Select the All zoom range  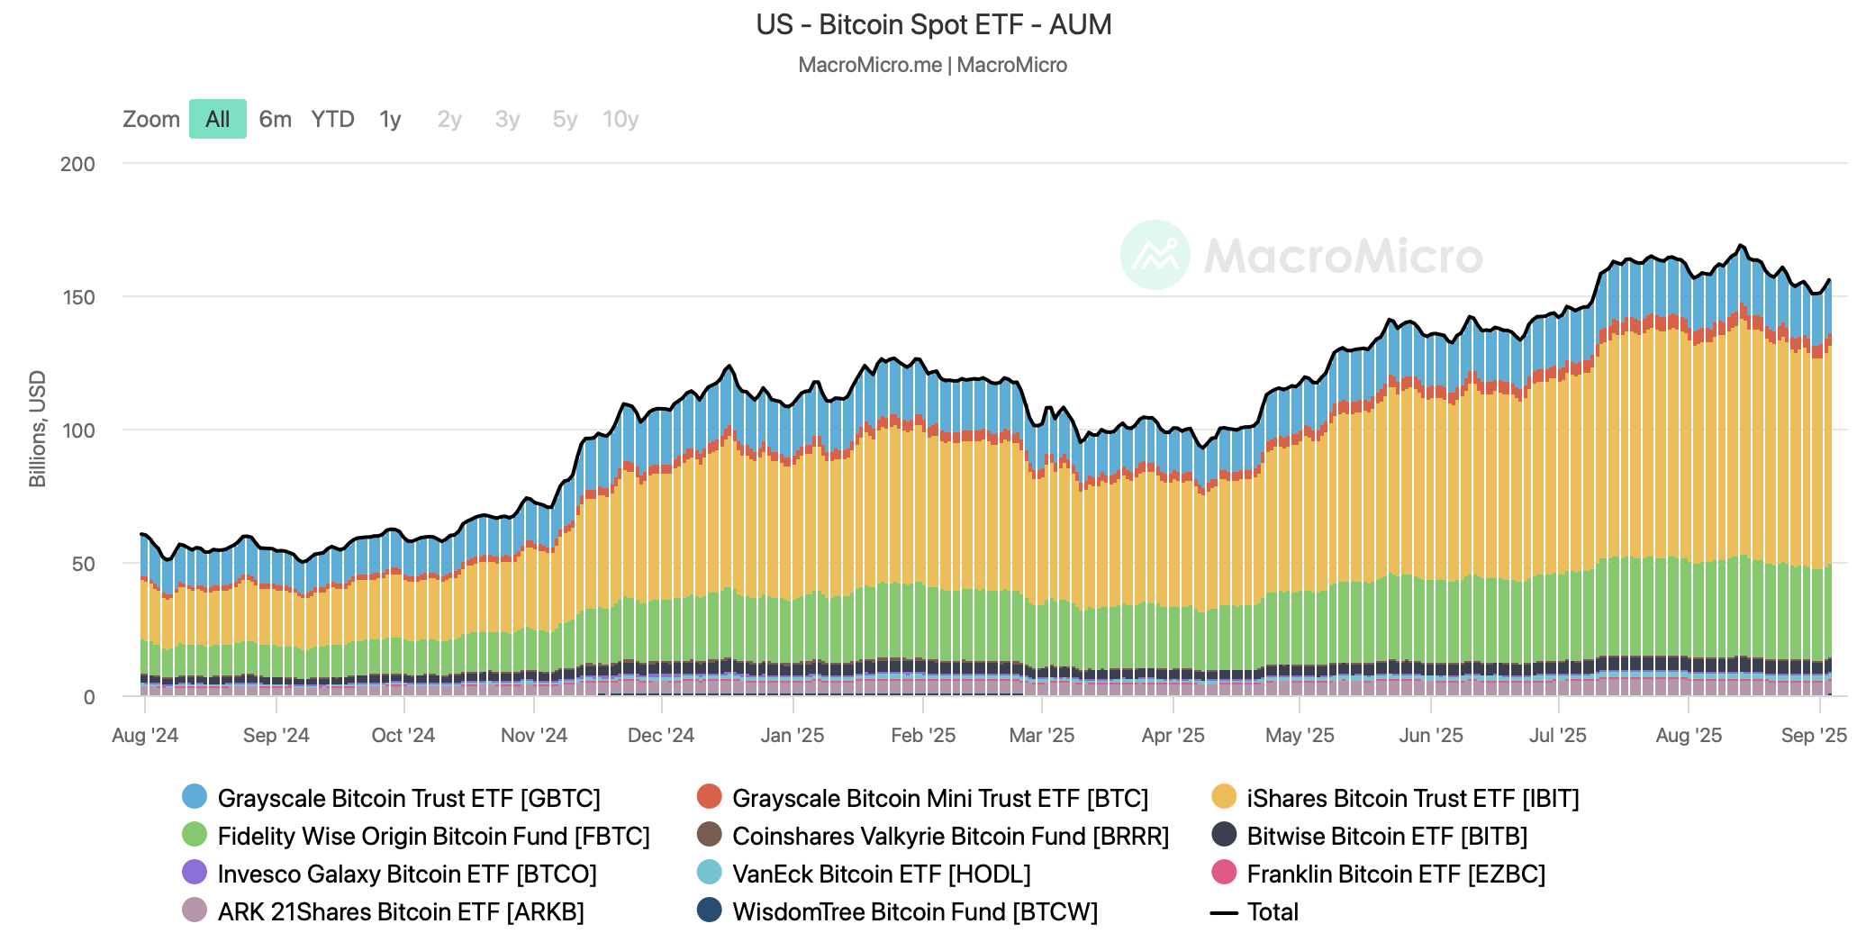tap(218, 119)
